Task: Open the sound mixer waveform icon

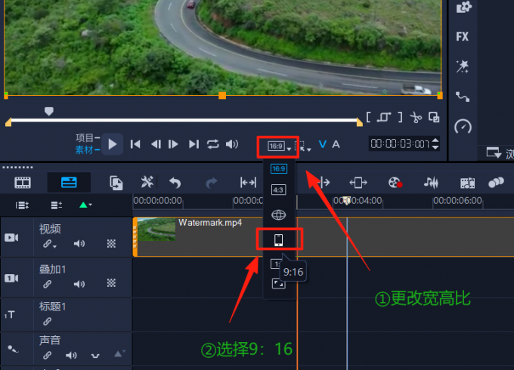Action: click(431, 183)
